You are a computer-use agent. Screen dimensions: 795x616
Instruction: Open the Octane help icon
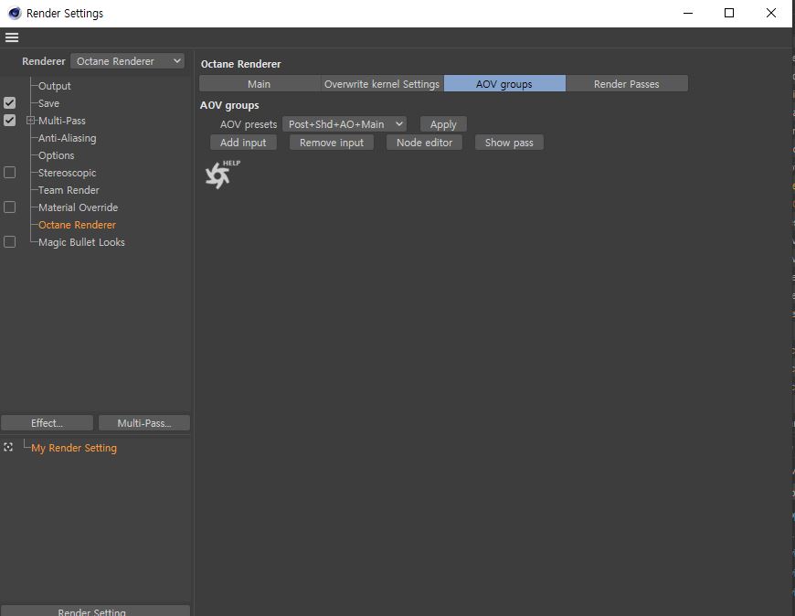tap(222, 175)
